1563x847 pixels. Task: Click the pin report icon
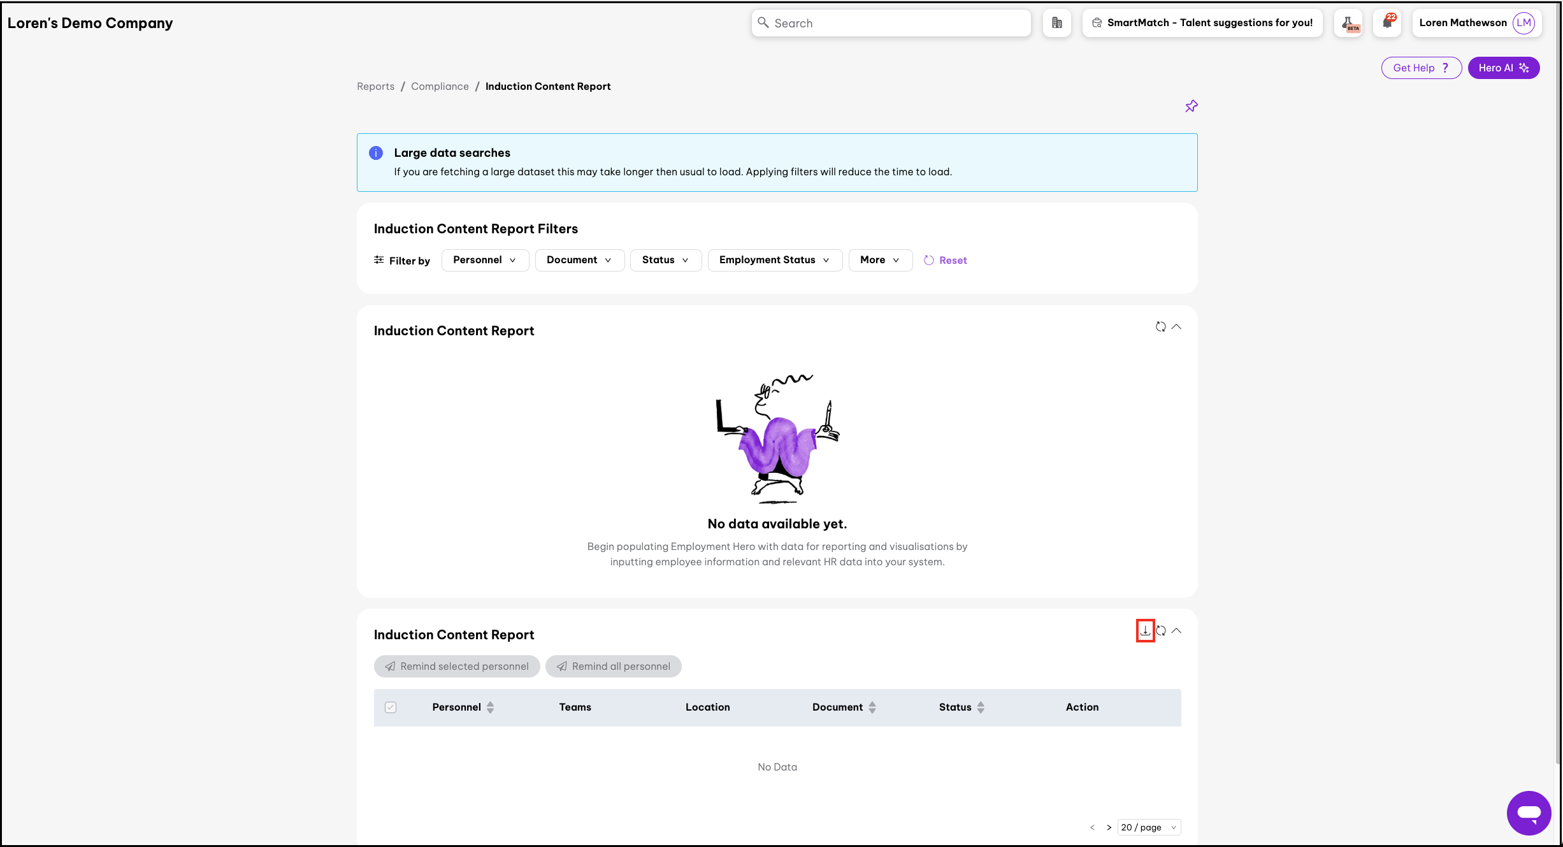1191,106
